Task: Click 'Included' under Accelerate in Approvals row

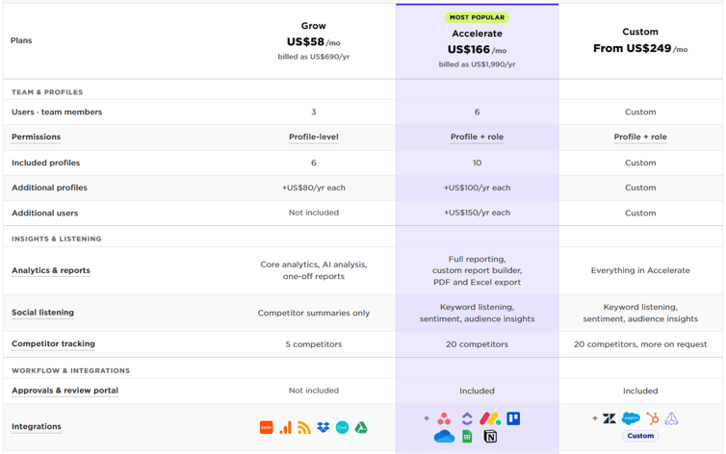Action: pos(477,391)
